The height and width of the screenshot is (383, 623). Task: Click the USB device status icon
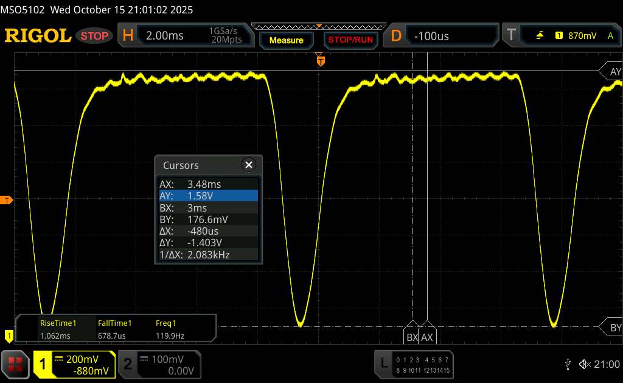click(x=568, y=364)
